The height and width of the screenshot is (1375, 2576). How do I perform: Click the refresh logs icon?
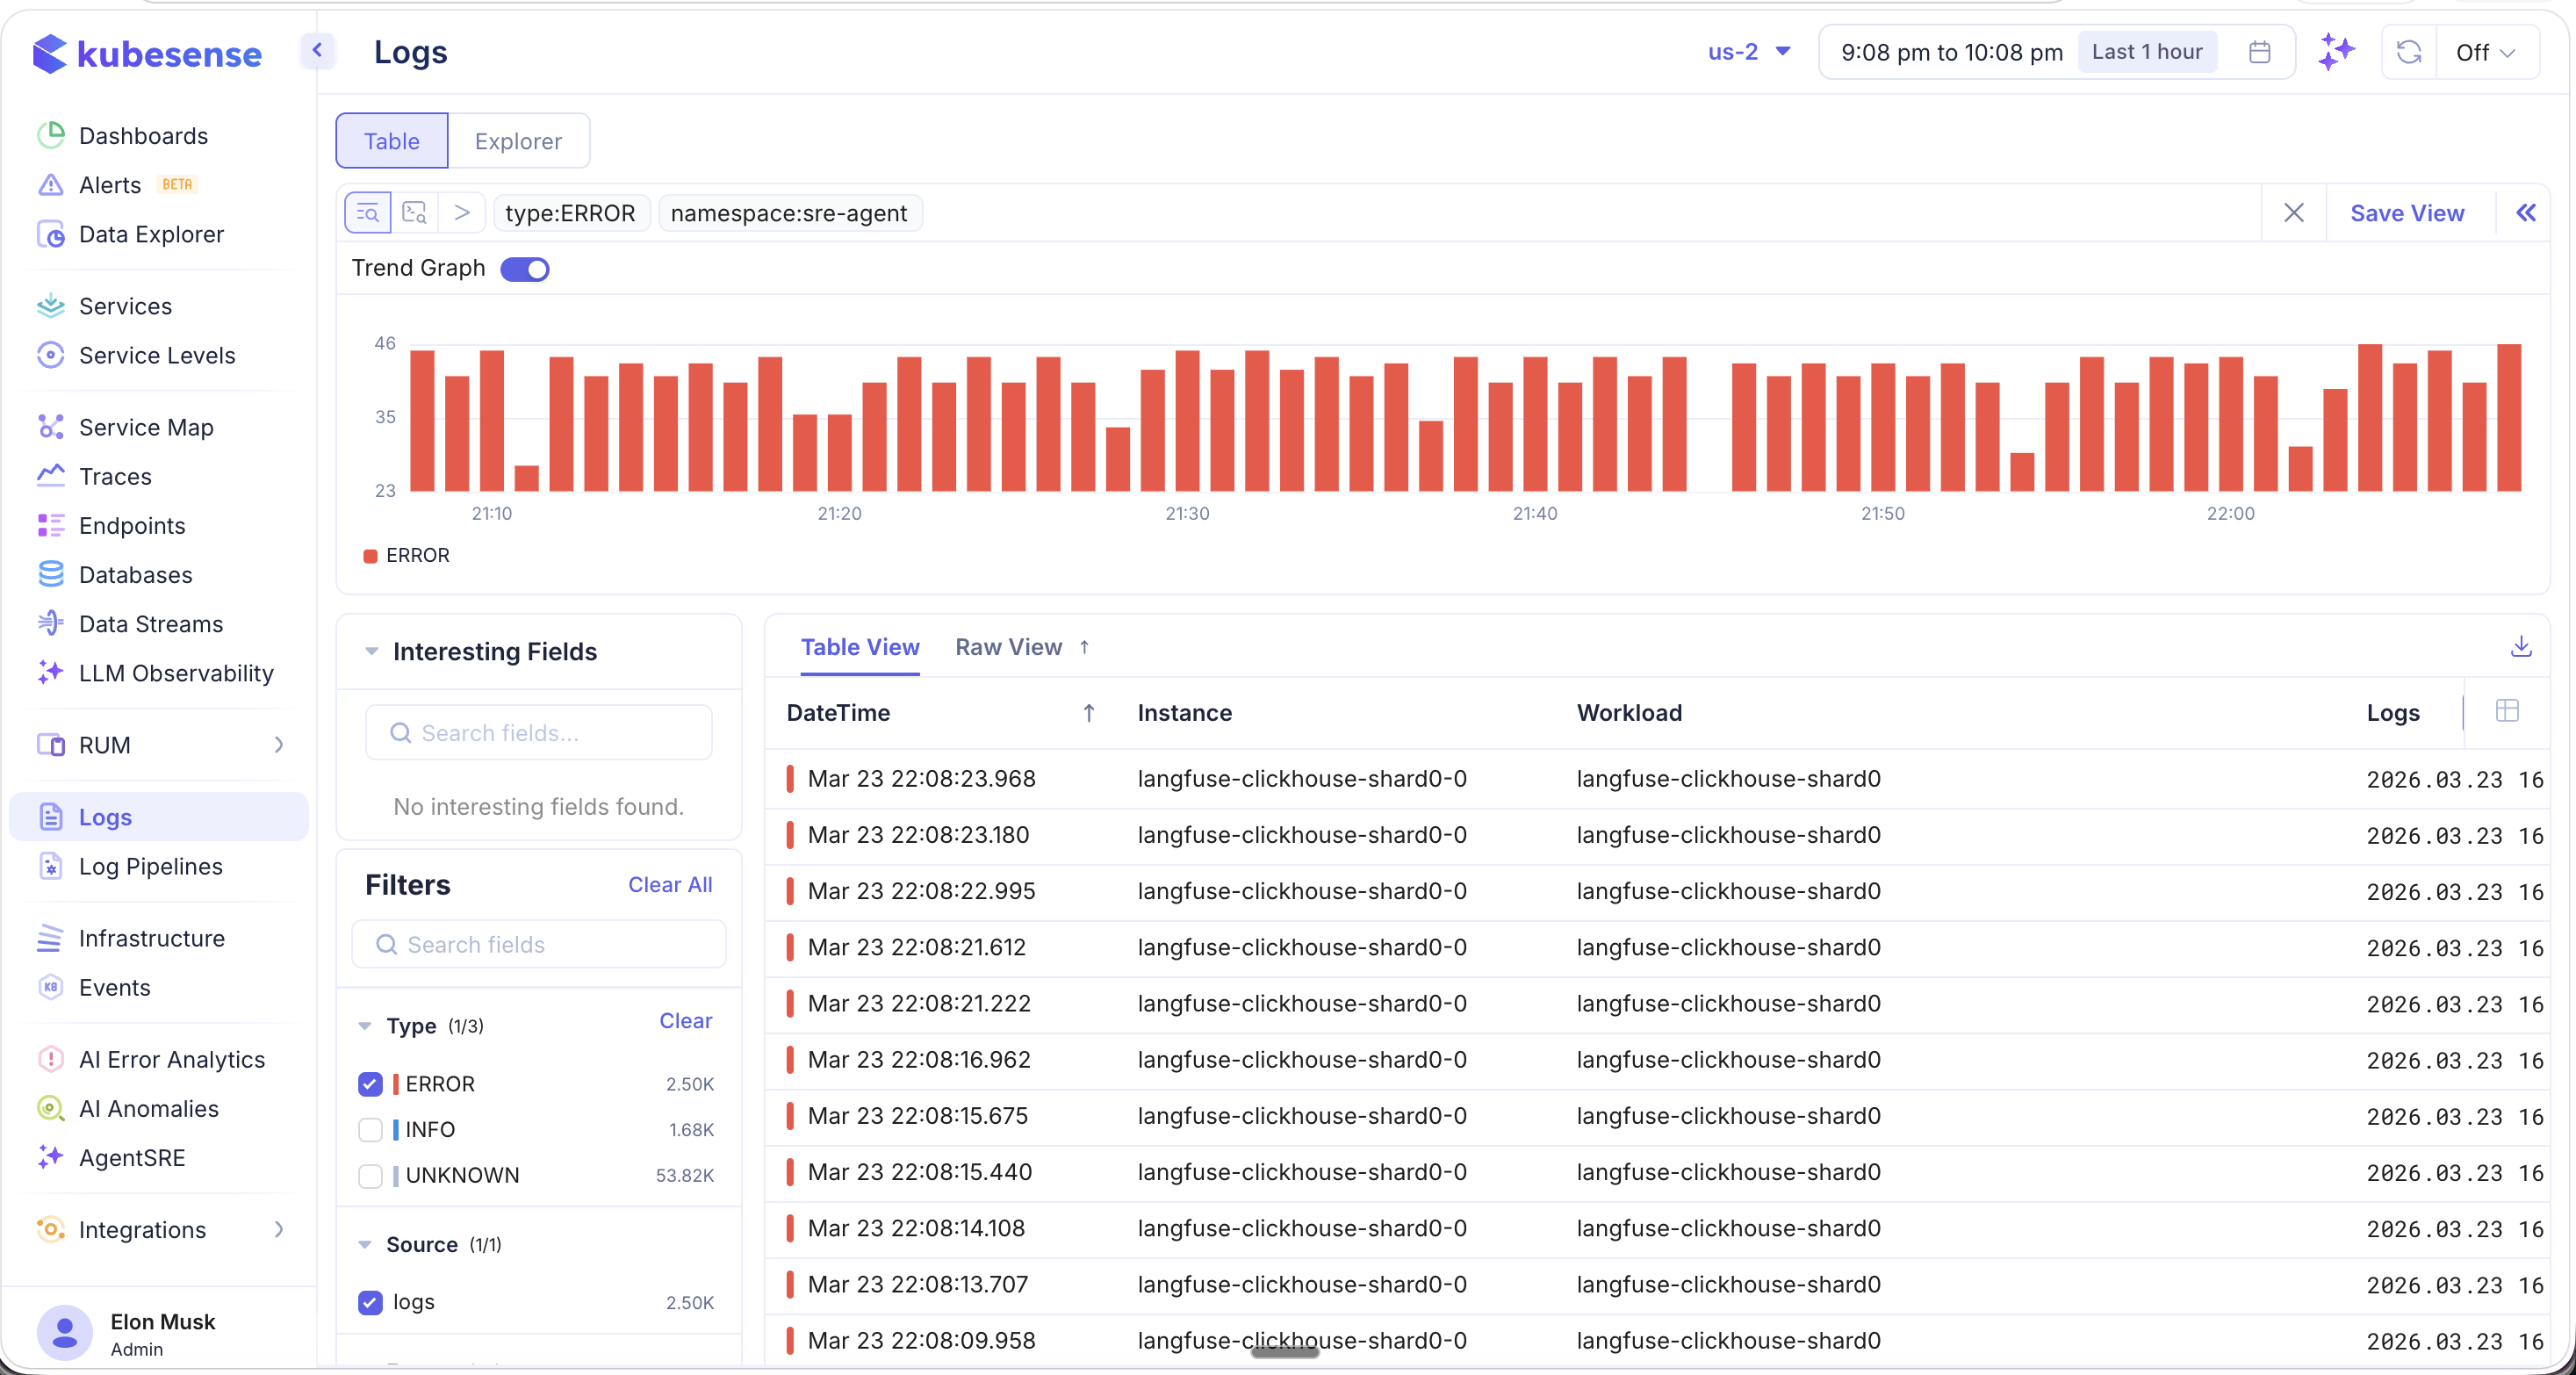pyautogui.click(x=2408, y=51)
